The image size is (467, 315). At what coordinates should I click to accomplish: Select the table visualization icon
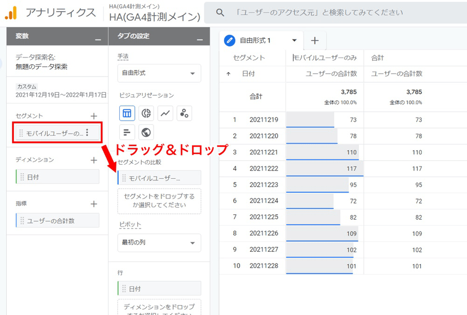click(x=127, y=113)
